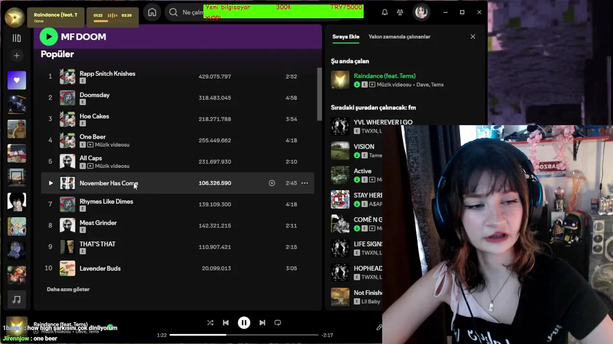Open the Squidward sidebar playlist

(17, 226)
